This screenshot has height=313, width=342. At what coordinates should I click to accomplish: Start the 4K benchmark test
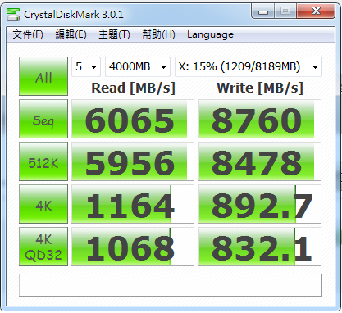43,204
